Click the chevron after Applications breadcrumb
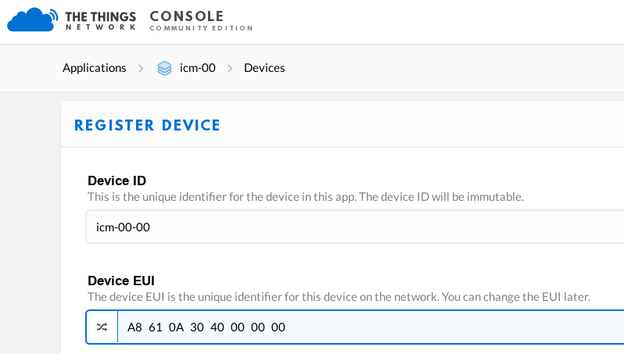624x354 pixels. (x=141, y=68)
